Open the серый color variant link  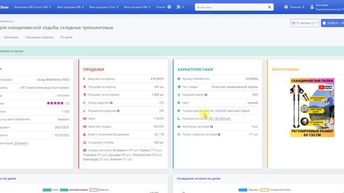245,111
